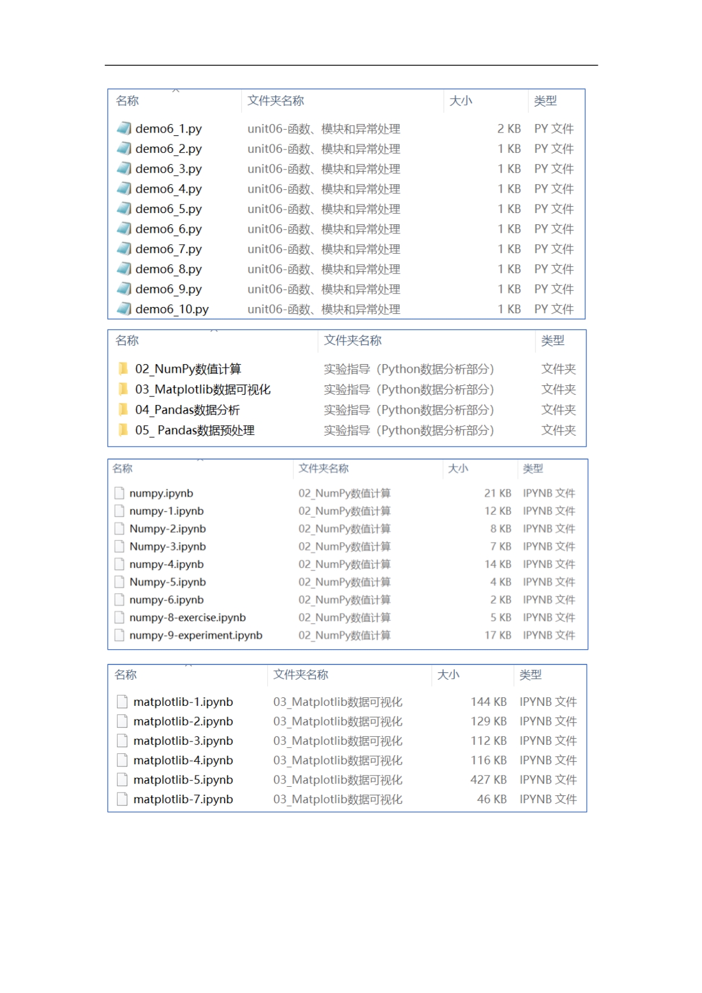The image size is (702, 993).
Task: Select the demo6_5.py file name
Action: [x=168, y=209]
